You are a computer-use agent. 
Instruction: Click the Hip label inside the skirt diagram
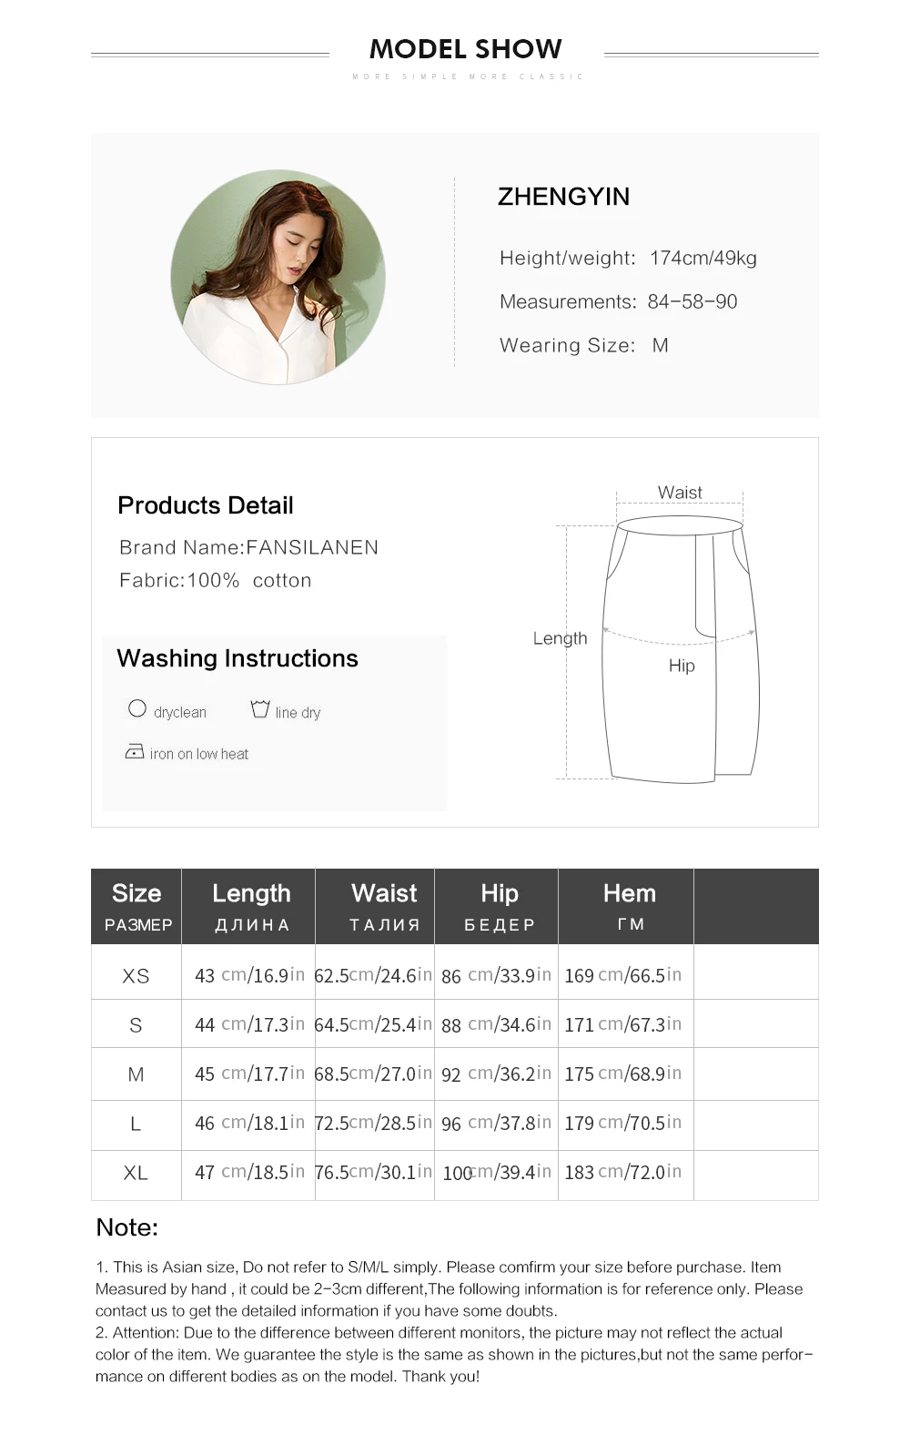682,666
